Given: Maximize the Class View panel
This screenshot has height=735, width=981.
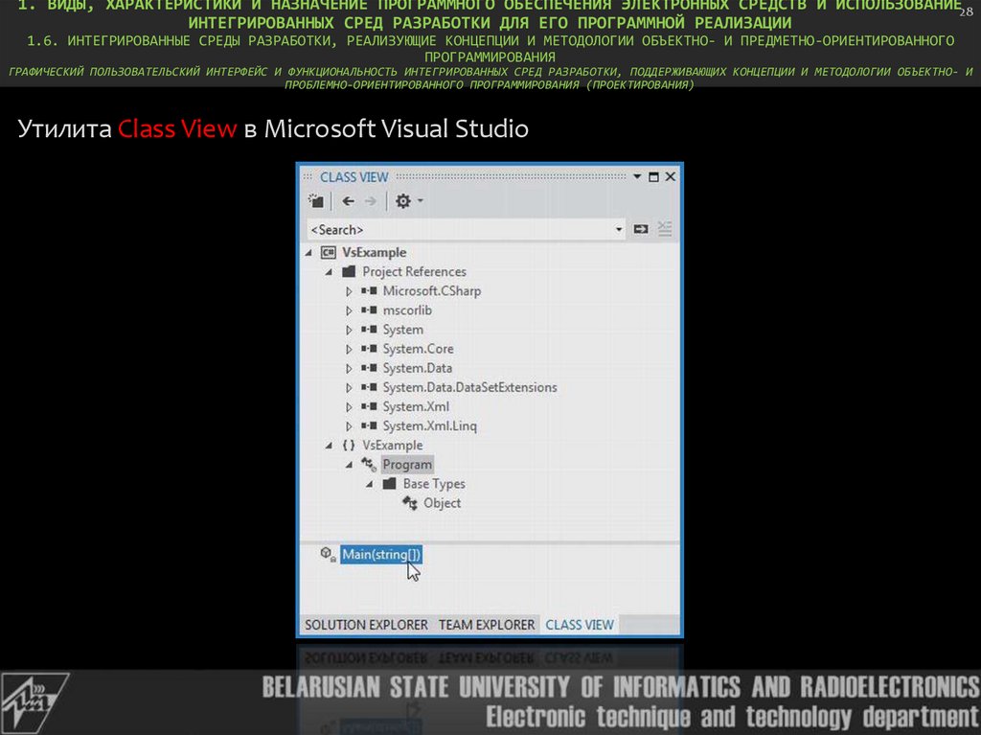Looking at the screenshot, I should pyautogui.click(x=653, y=176).
